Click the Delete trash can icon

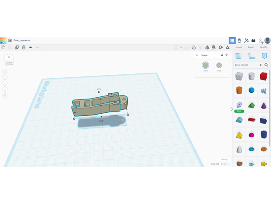24,48
